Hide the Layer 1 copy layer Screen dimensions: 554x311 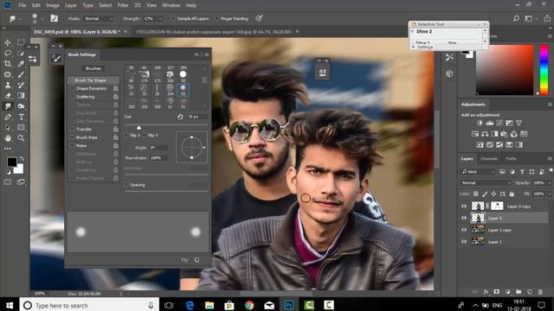click(x=464, y=230)
